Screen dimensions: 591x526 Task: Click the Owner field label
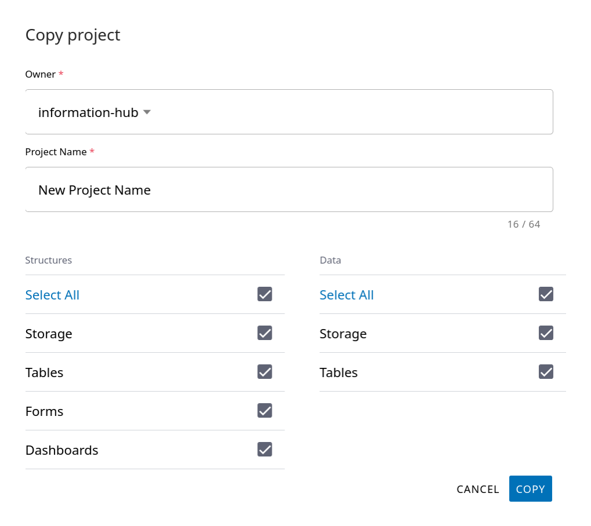click(x=41, y=74)
